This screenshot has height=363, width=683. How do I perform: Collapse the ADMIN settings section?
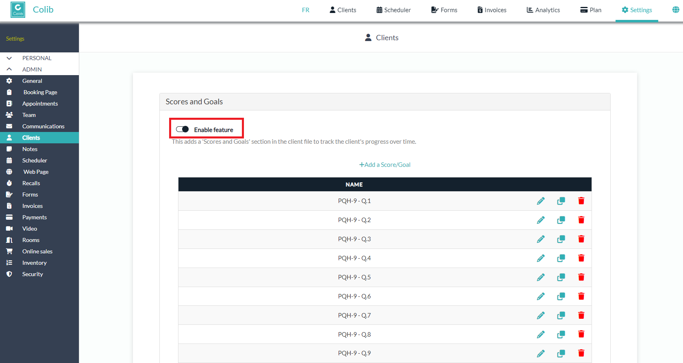click(39, 69)
